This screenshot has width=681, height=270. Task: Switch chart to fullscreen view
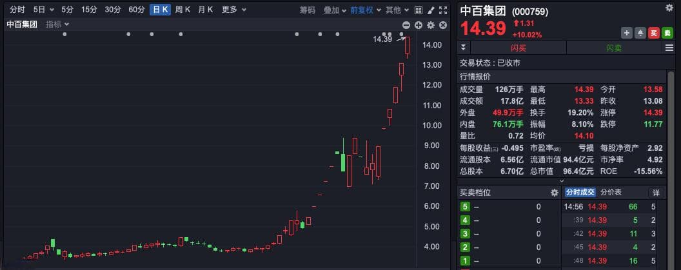443,10
